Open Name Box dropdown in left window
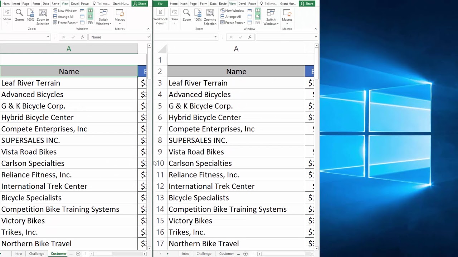458x257 pixels. pos(48,37)
